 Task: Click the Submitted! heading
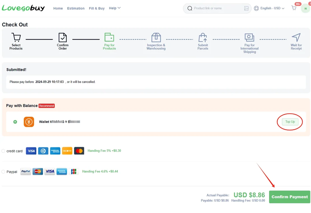16,70
